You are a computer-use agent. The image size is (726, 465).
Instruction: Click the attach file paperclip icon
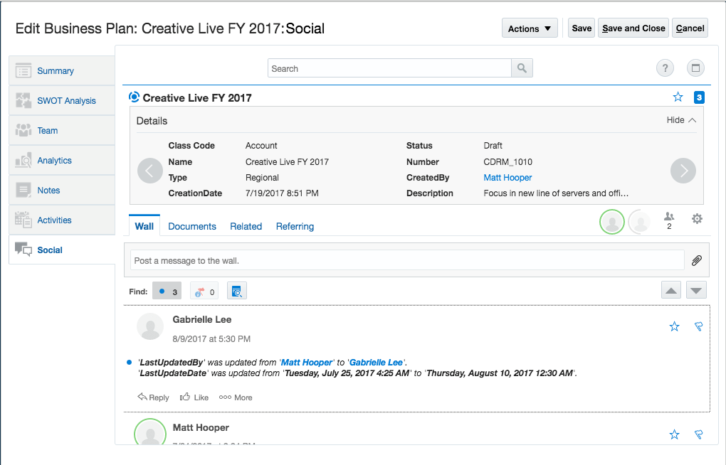696,260
